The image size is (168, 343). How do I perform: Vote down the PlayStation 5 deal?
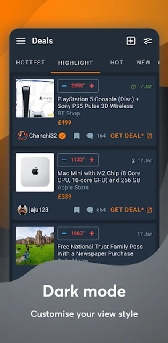point(64,86)
